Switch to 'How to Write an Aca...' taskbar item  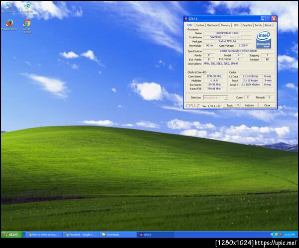(43, 235)
